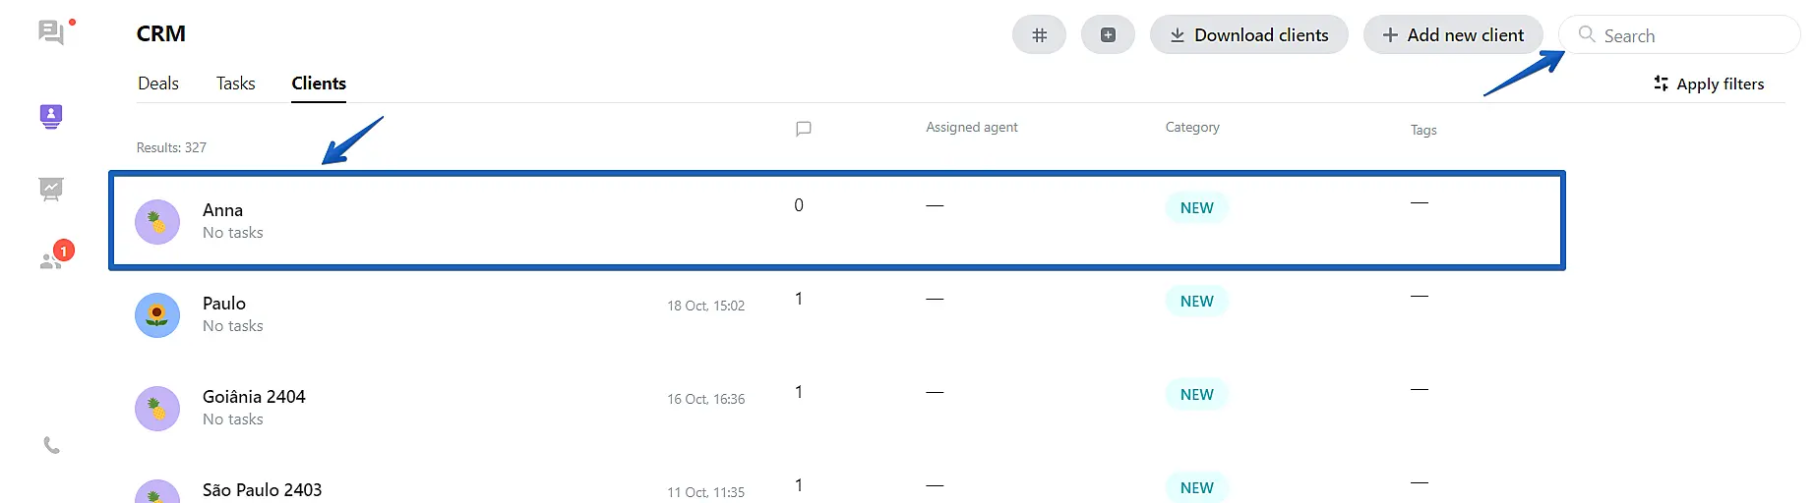Open team members icon with notification badge
This screenshot has width=1815, height=503.
[51, 260]
